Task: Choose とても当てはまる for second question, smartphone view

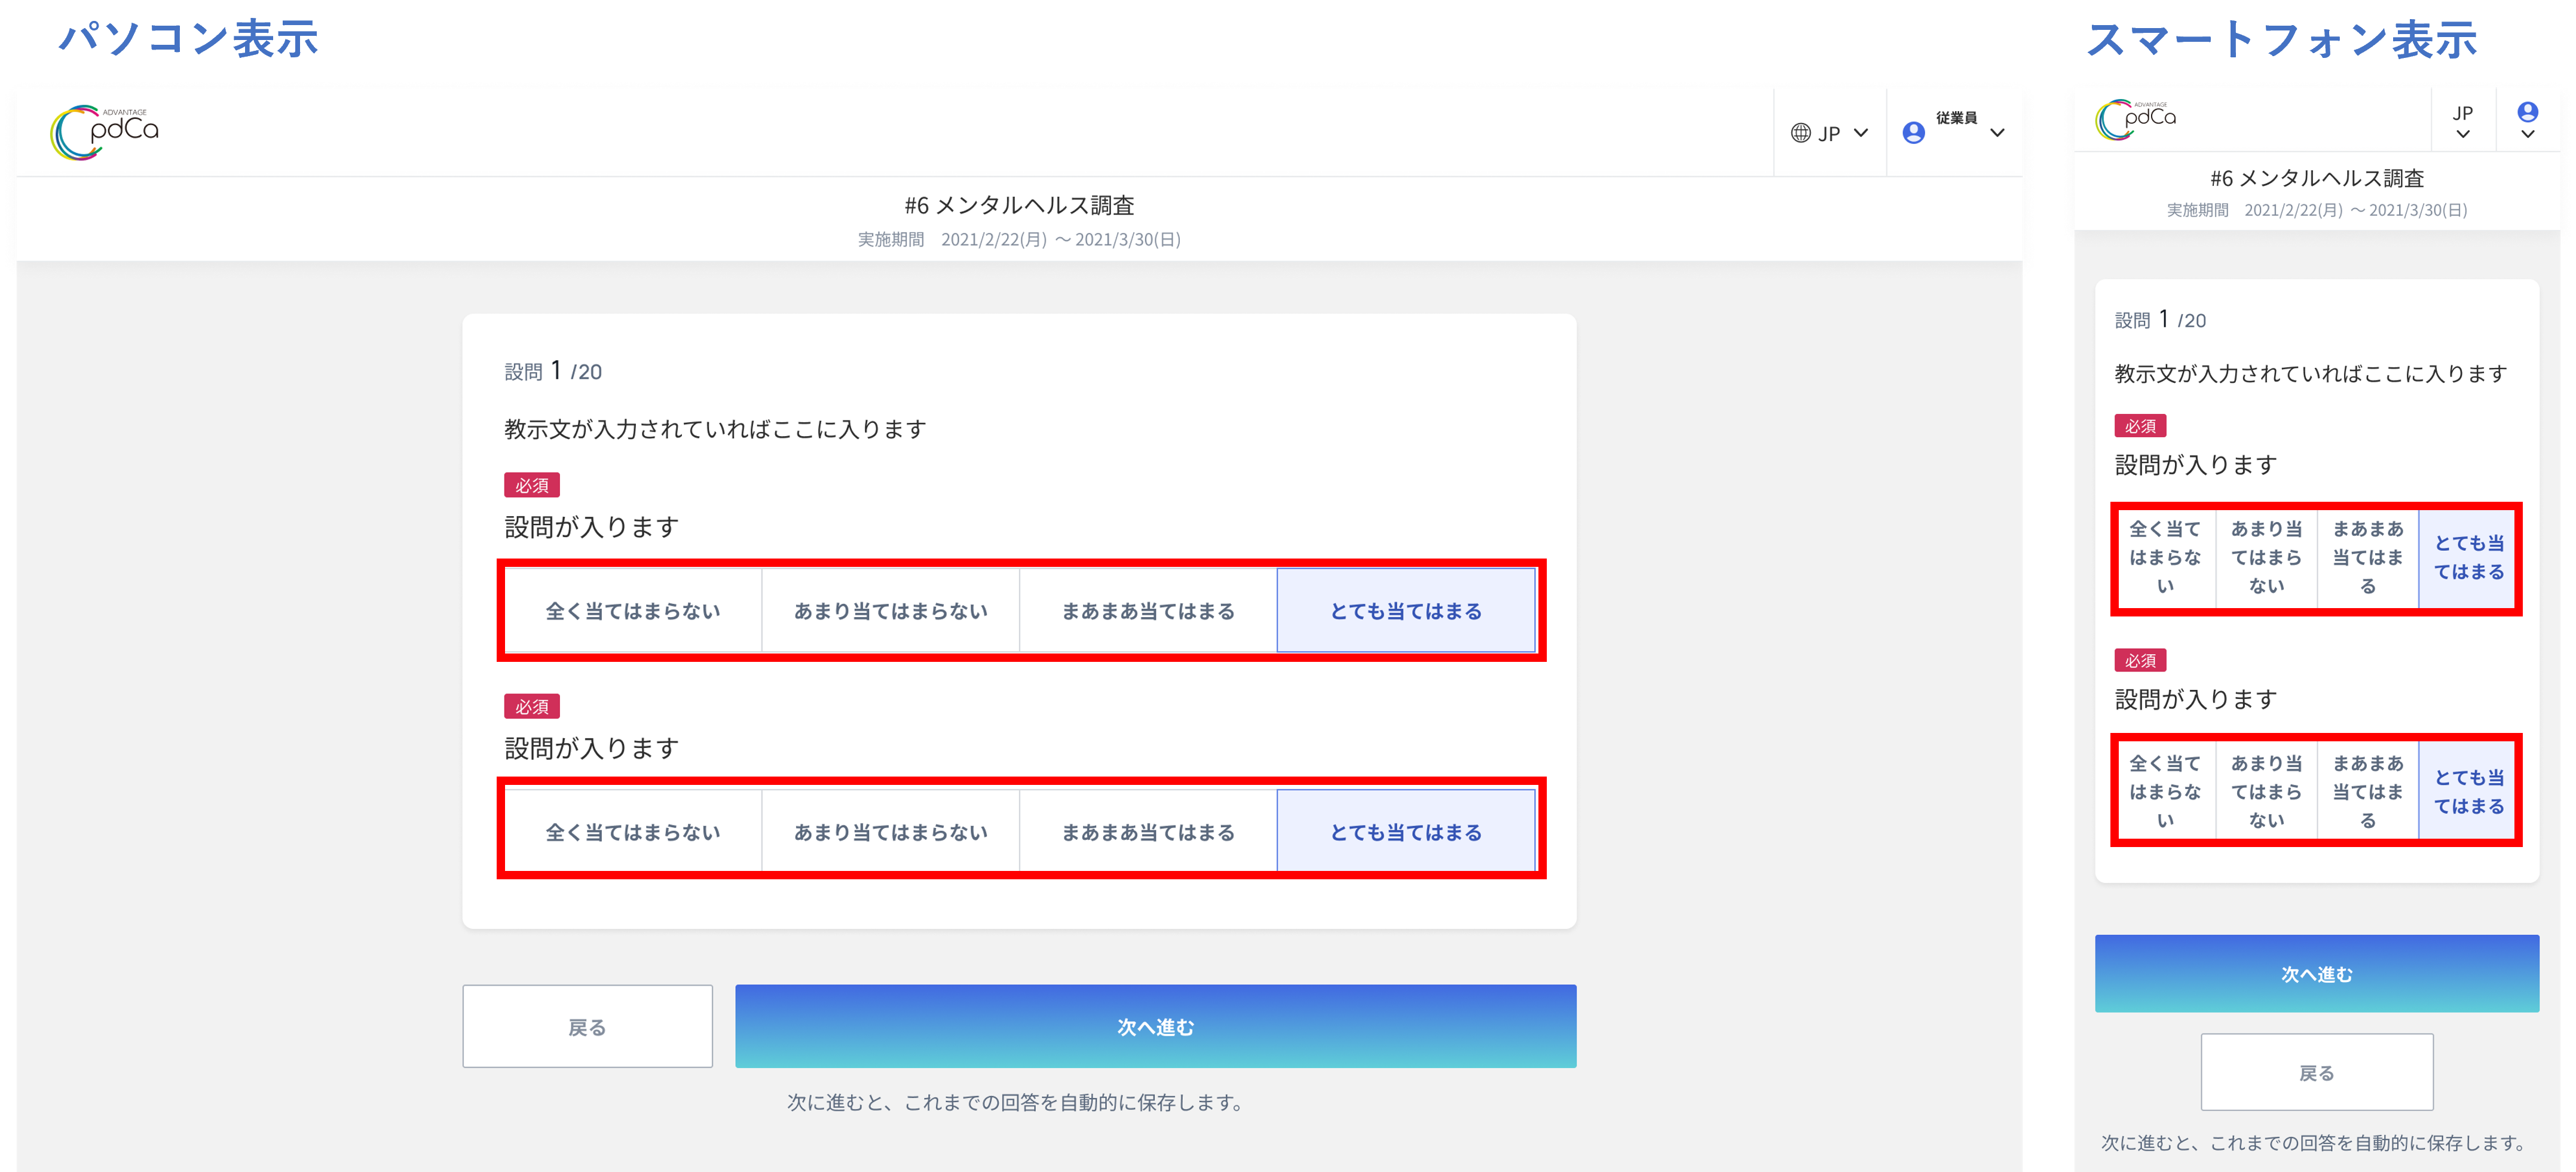Action: [x=2468, y=791]
